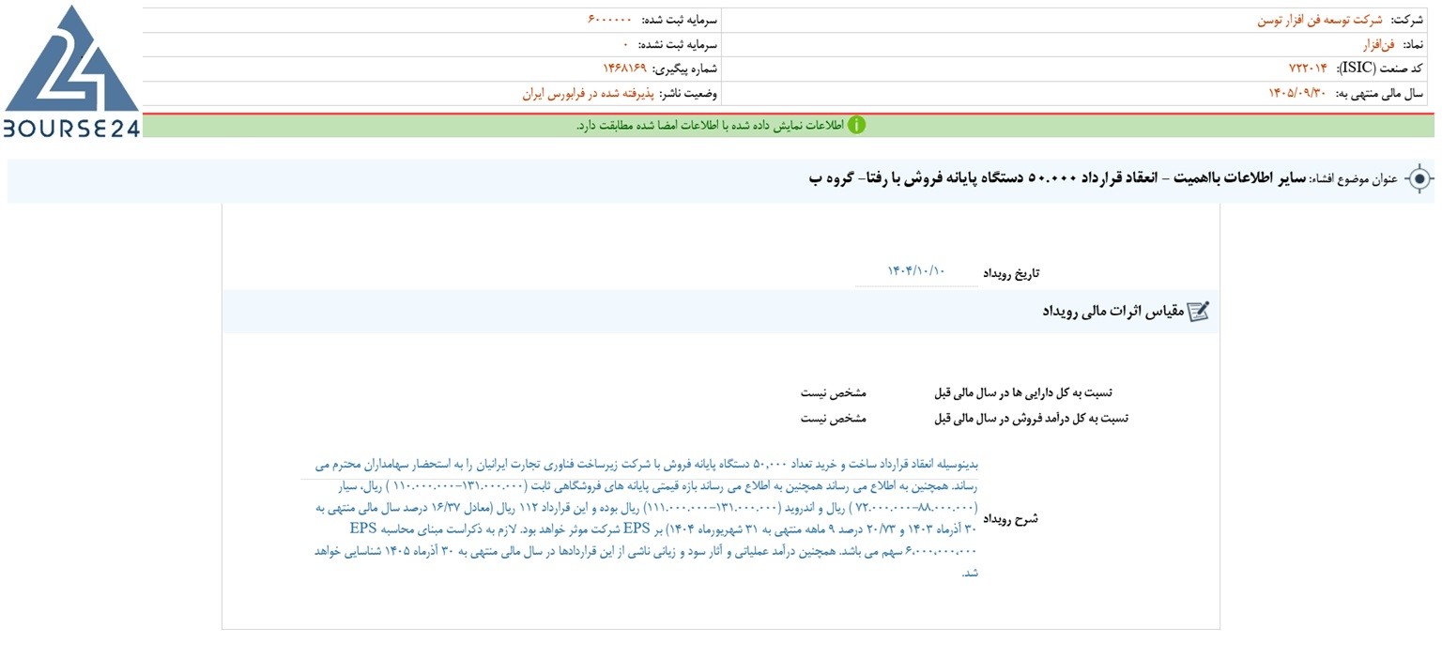The image size is (1442, 659).
Task: Click the tracking number ۱۴۶۸۱۶۹
Action: click(x=624, y=69)
